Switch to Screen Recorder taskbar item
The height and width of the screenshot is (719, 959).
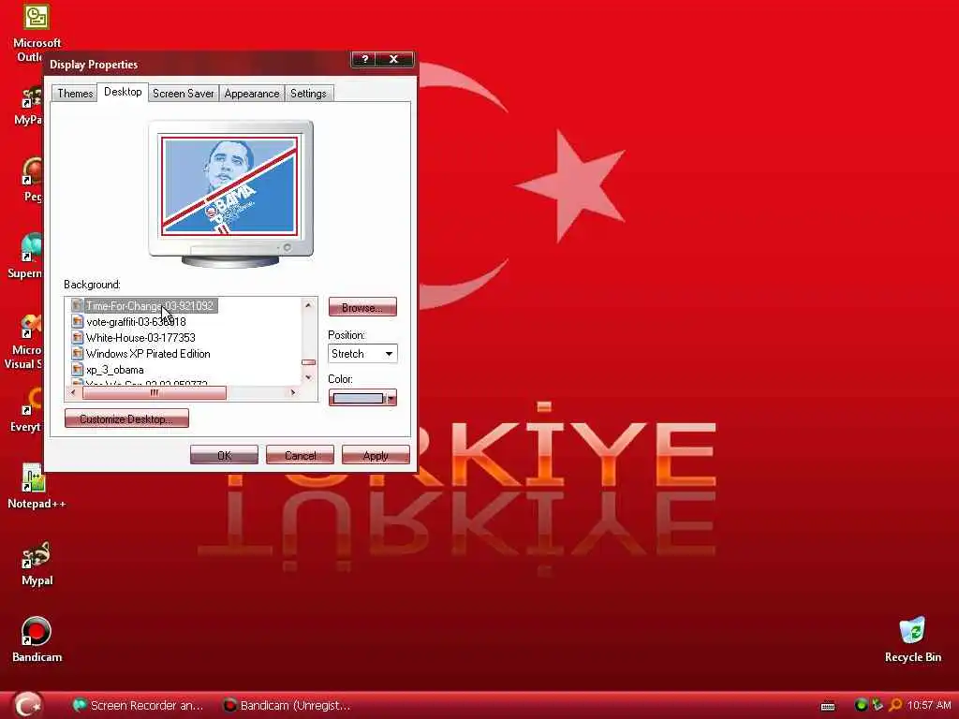(x=139, y=706)
